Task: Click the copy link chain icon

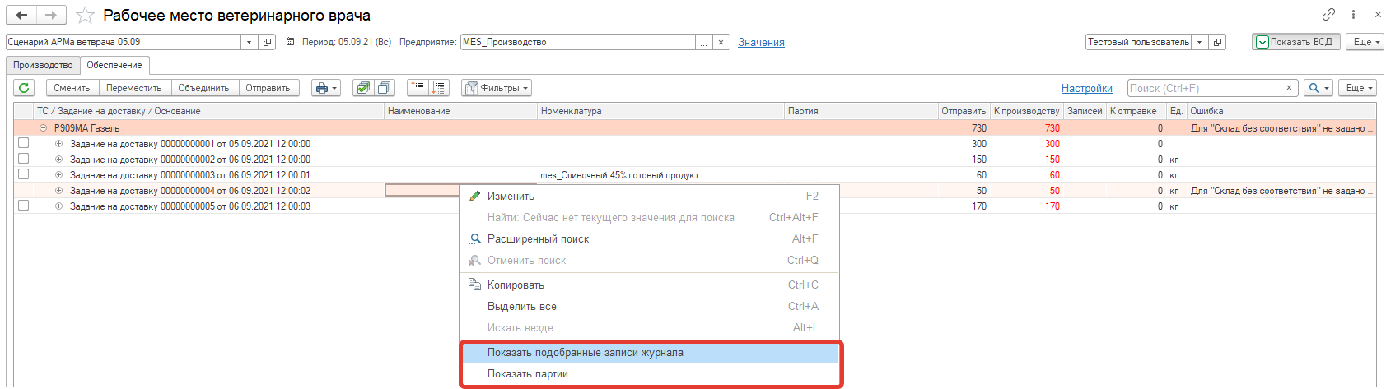Action: click(x=1328, y=15)
